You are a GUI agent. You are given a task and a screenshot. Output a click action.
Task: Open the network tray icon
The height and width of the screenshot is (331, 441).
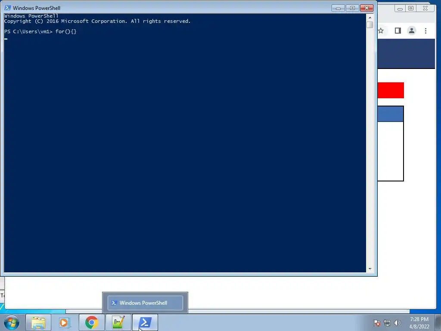pos(387,323)
